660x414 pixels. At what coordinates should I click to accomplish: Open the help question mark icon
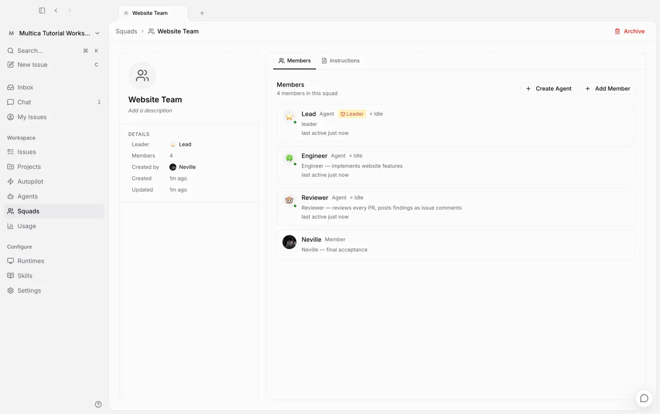coord(98,404)
